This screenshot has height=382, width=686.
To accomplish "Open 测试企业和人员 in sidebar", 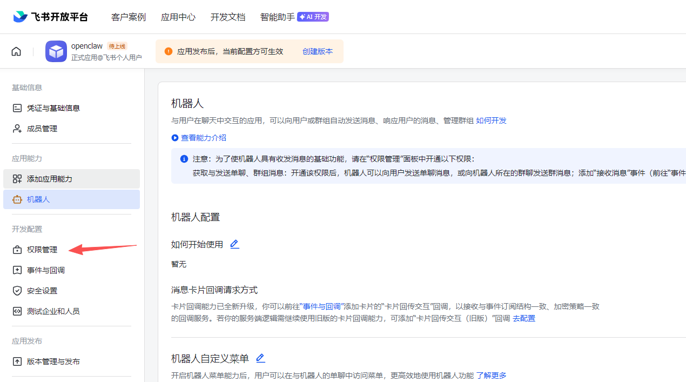I will click(71, 311).
